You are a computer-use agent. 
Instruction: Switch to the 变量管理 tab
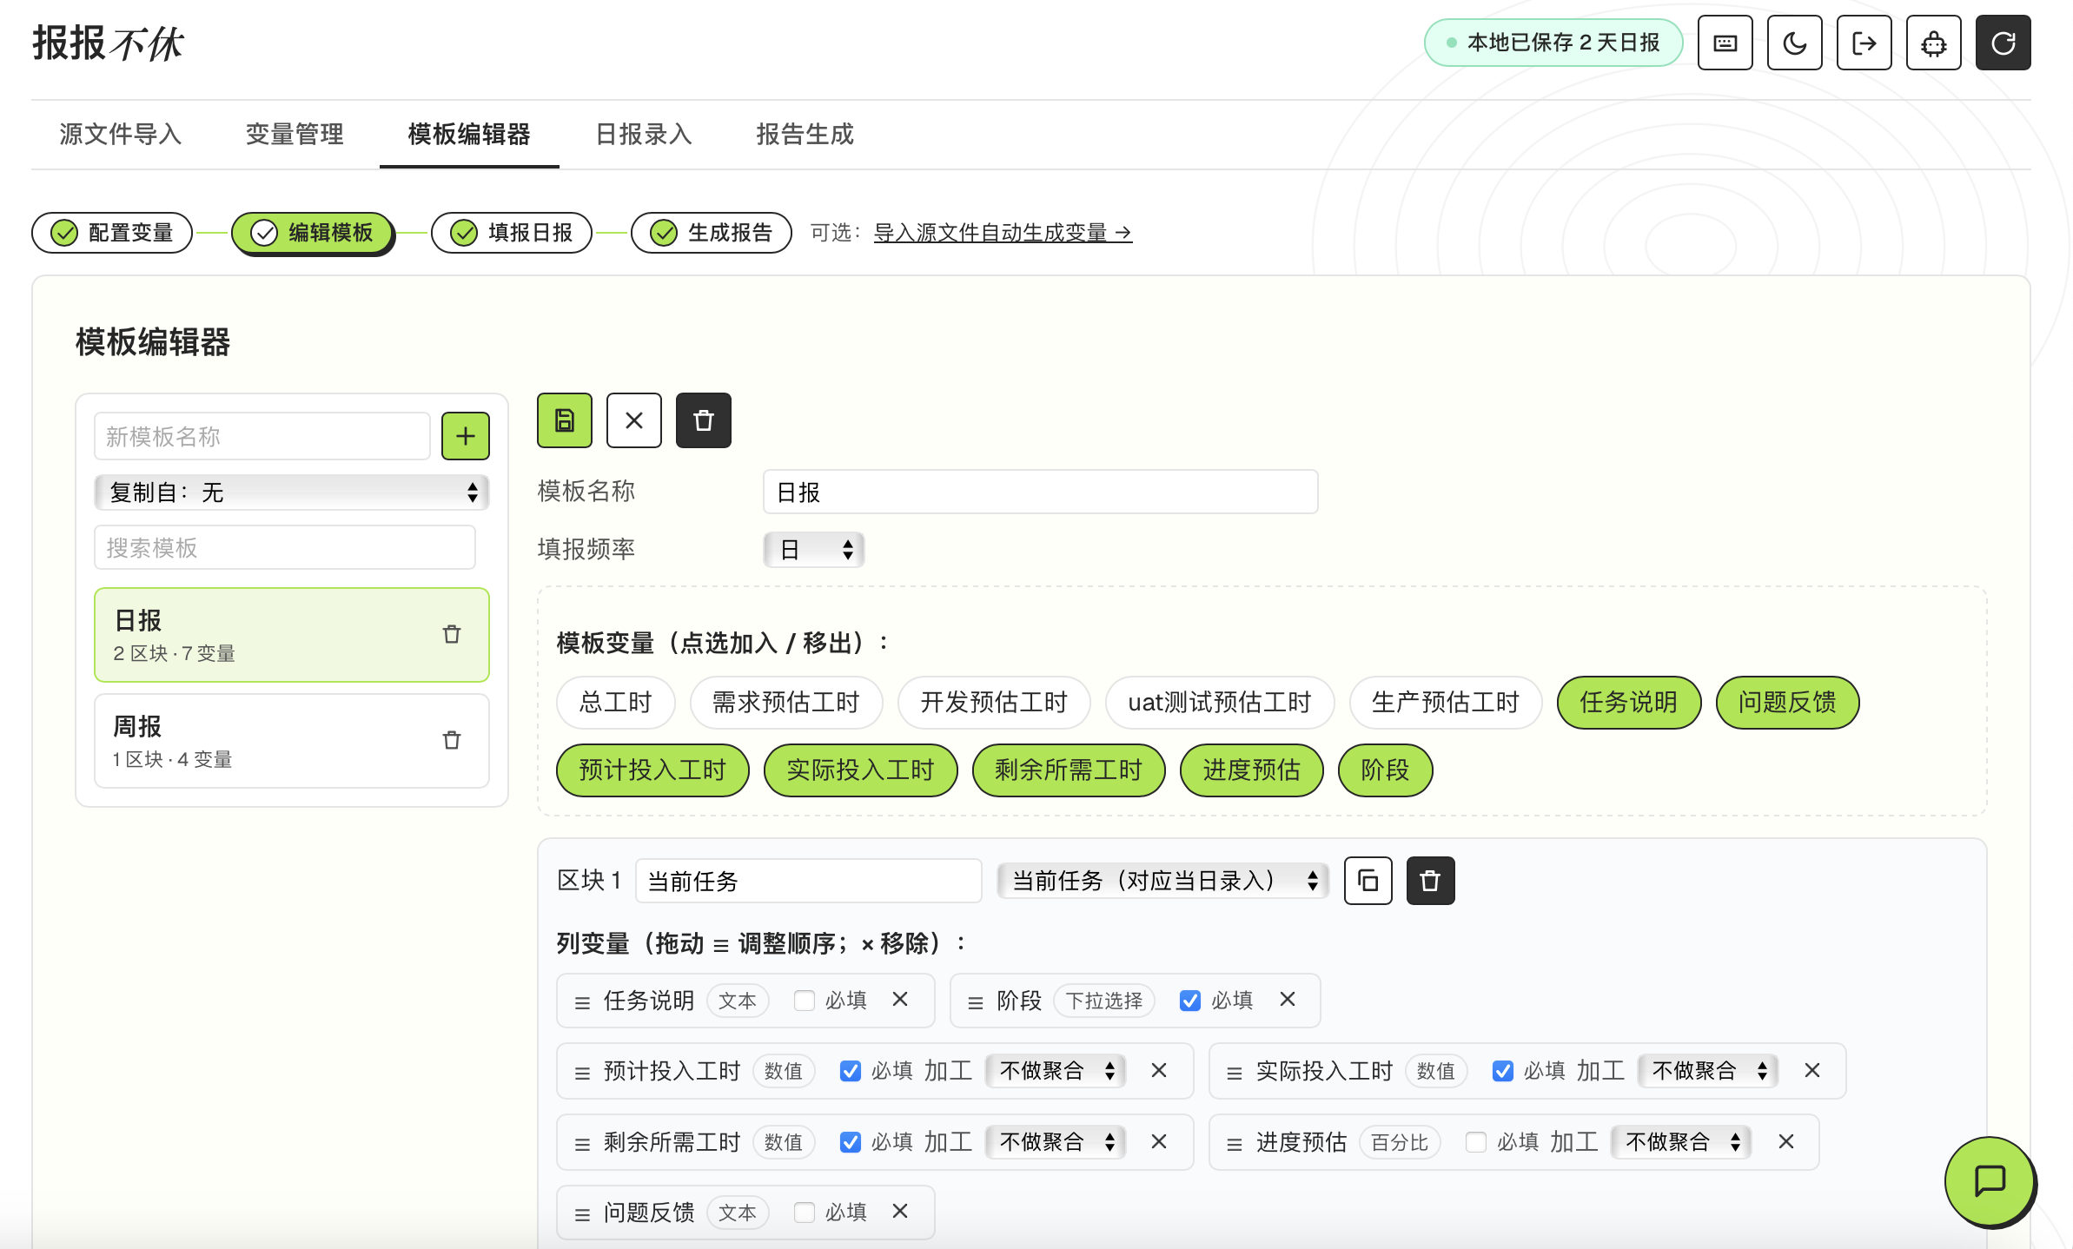click(x=295, y=134)
